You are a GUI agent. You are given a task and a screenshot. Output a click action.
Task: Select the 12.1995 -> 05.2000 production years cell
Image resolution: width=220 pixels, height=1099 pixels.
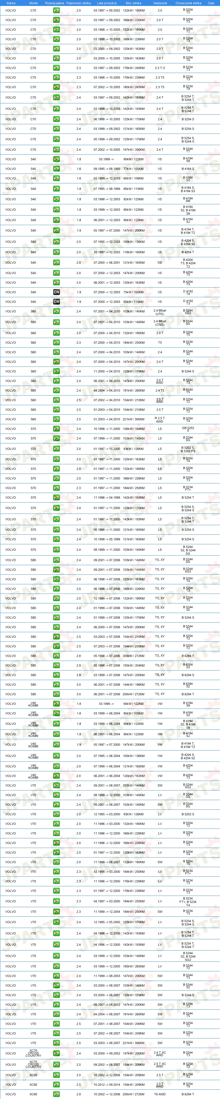pos(107,922)
